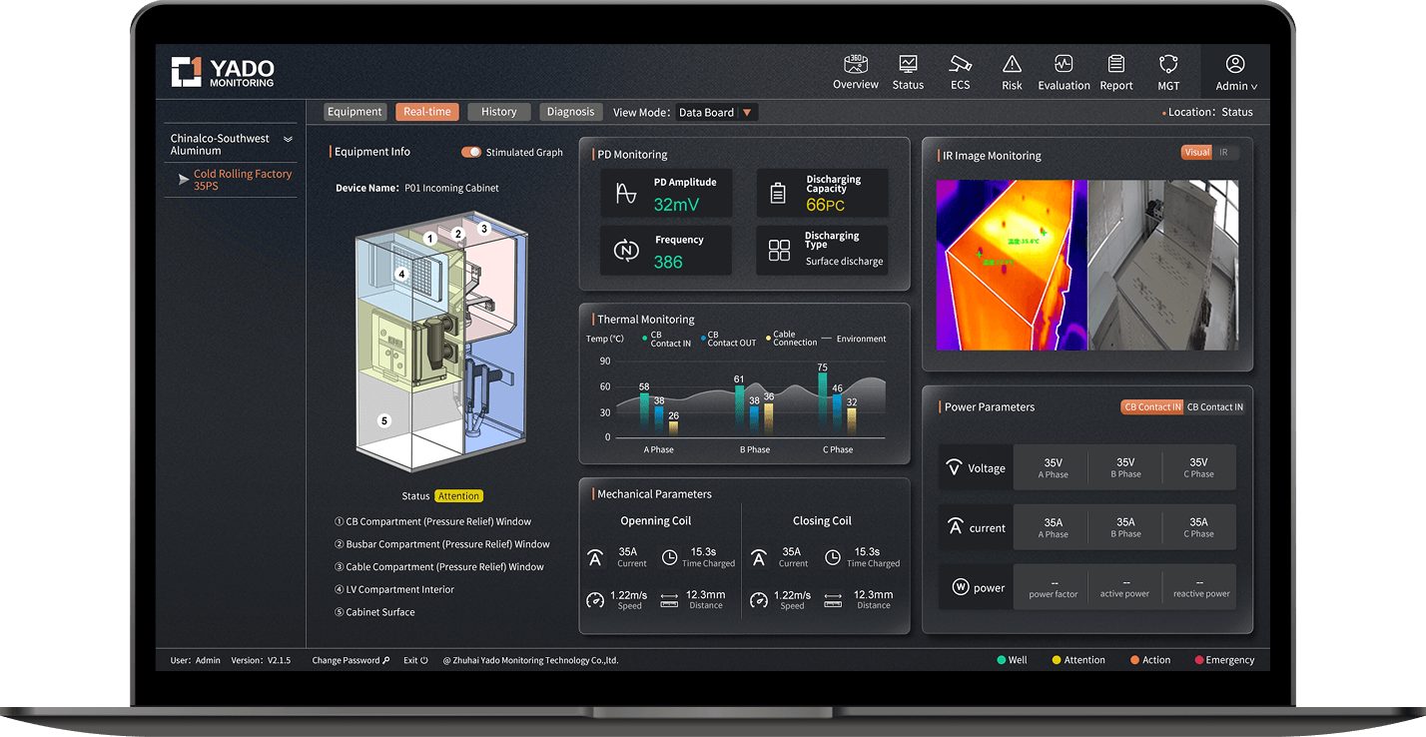The image size is (1426, 737).
Task: Collapse the Chinalco-Southwest Aluminum node
Action: pyautogui.click(x=288, y=140)
